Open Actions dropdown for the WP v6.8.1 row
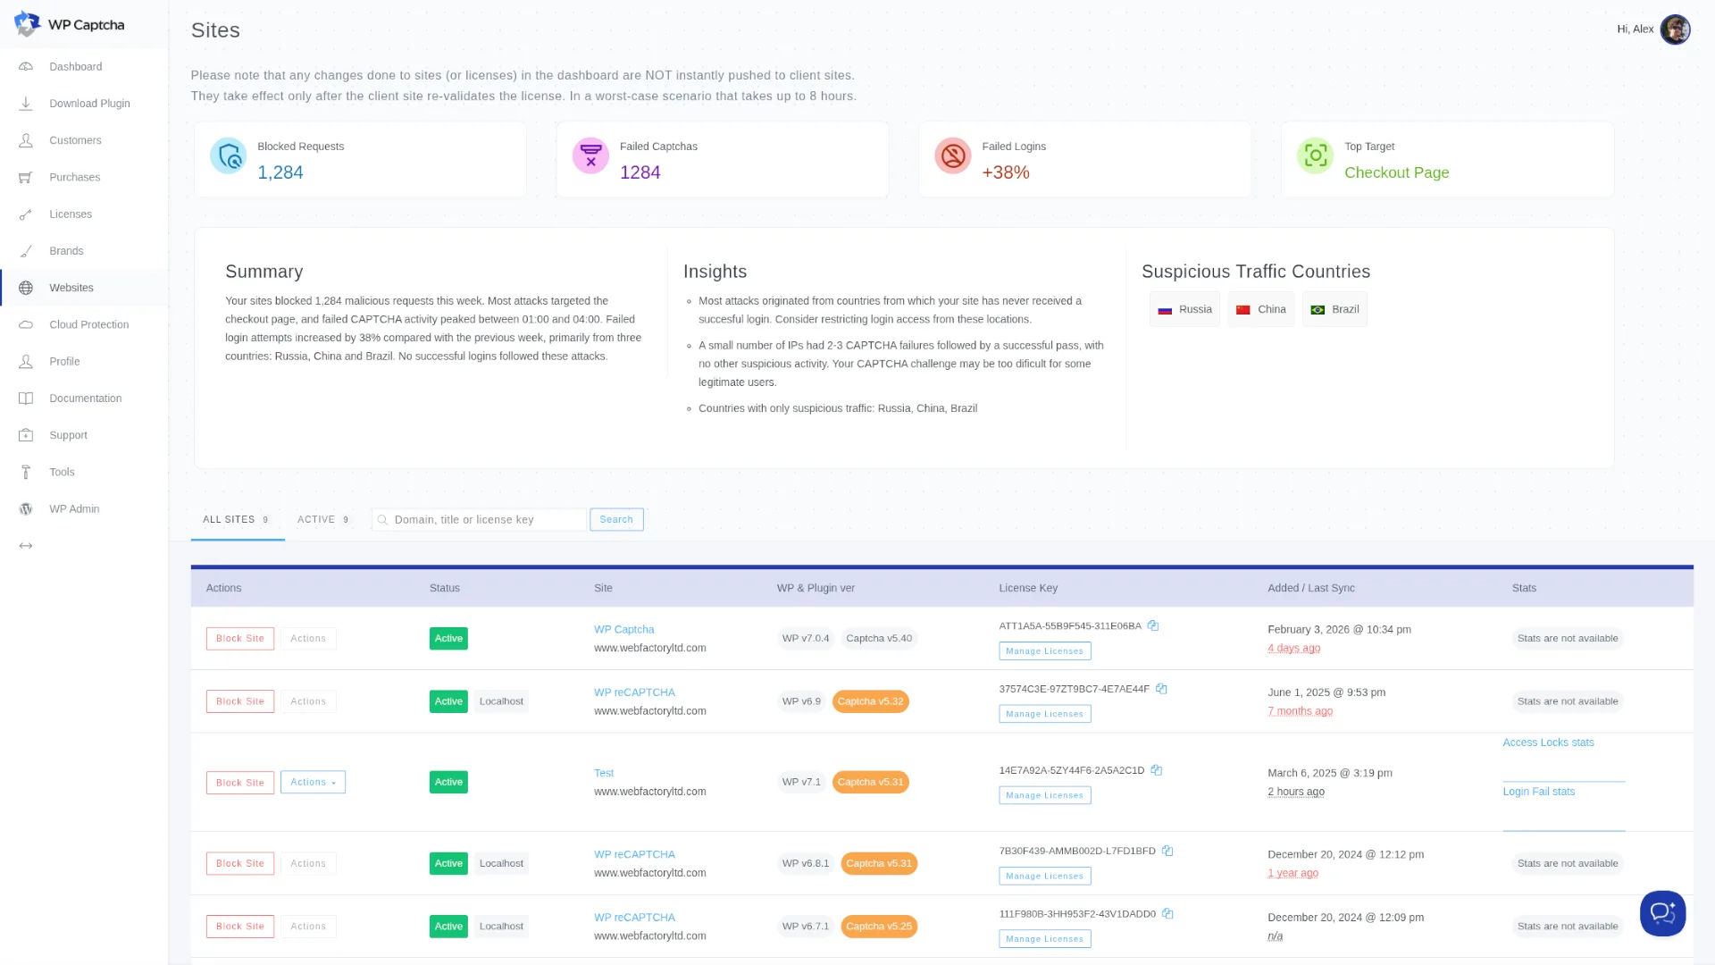Screen dimensions: 1715x965 pos(308,864)
